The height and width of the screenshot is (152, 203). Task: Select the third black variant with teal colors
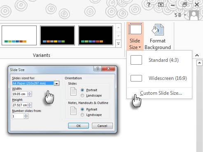tap(96, 35)
